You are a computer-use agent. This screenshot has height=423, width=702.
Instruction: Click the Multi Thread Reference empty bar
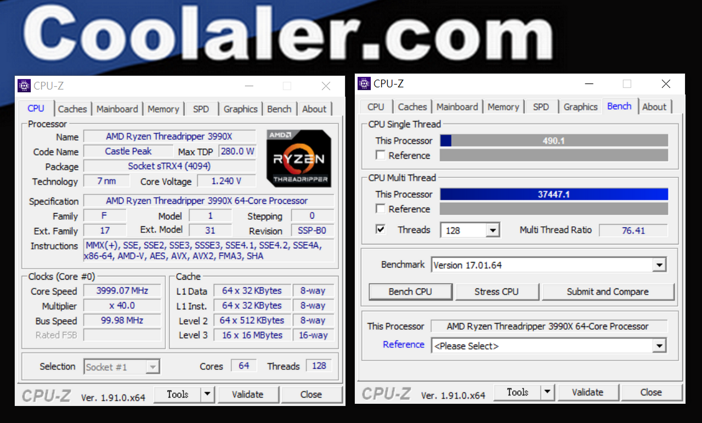pos(554,209)
